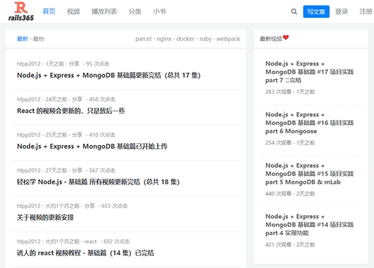Open article 轻松学 Node.js 基础篇
Screen dimensions: 374x268
tap(98, 182)
